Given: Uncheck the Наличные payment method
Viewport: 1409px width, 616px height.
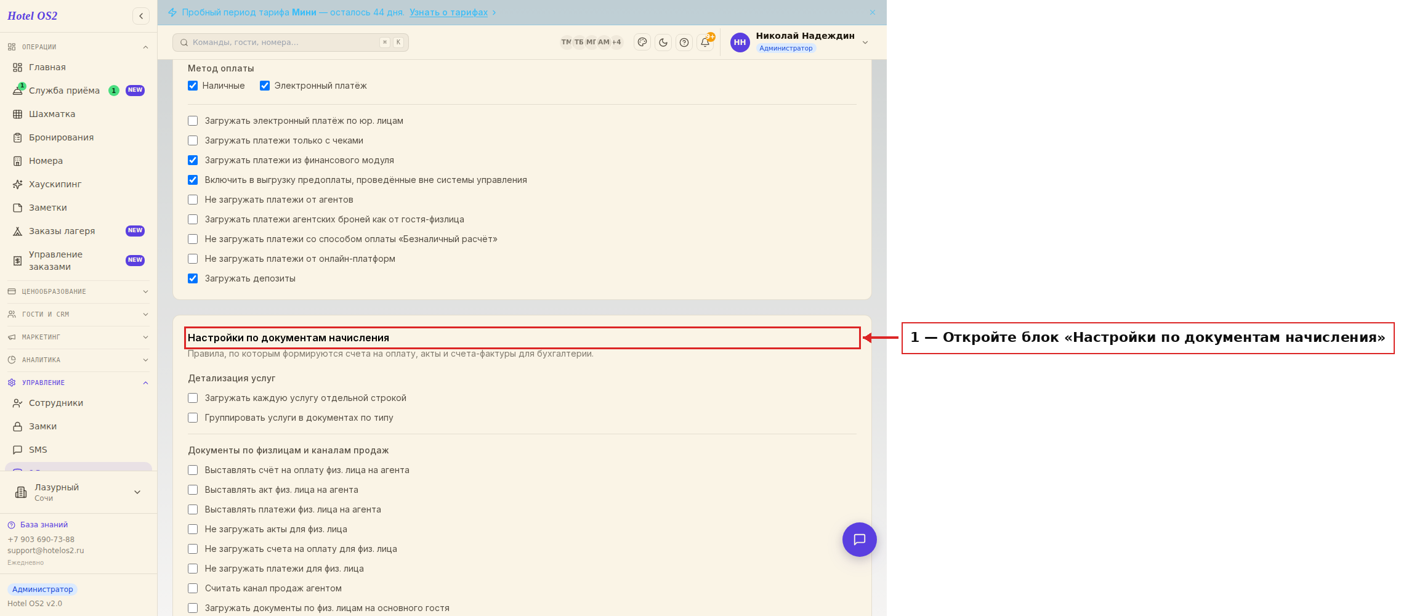Looking at the screenshot, I should 193,86.
